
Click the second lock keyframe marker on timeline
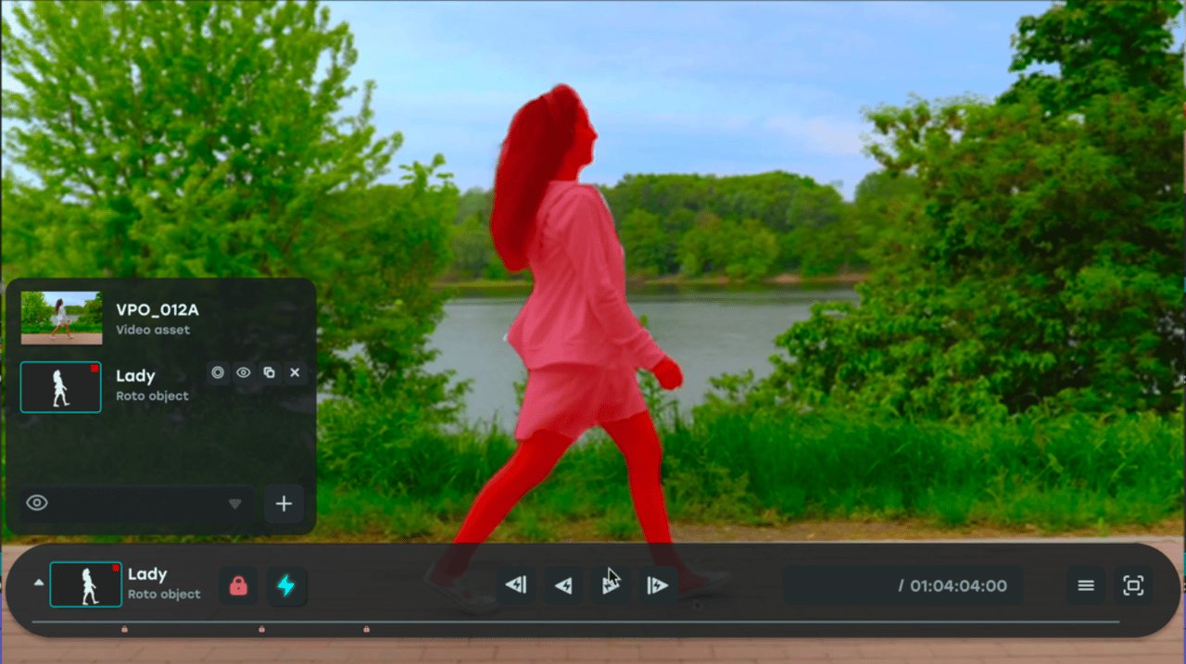point(261,629)
